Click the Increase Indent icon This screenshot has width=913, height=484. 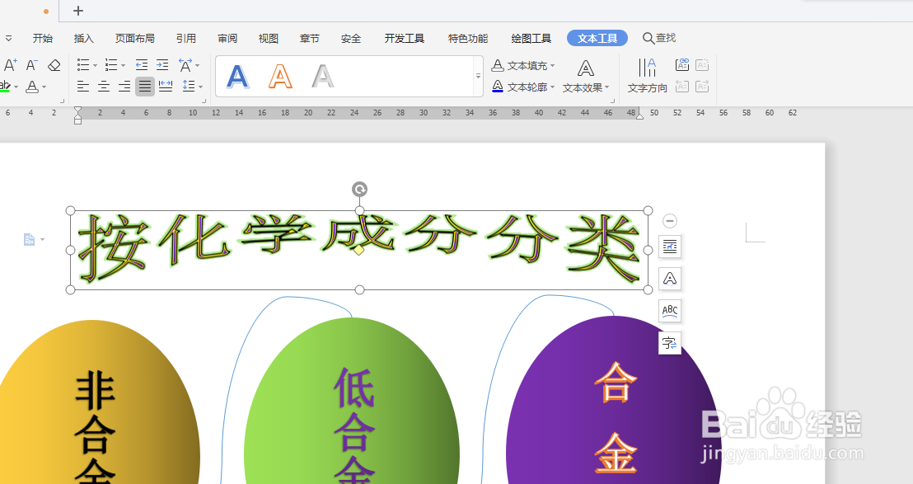click(162, 65)
